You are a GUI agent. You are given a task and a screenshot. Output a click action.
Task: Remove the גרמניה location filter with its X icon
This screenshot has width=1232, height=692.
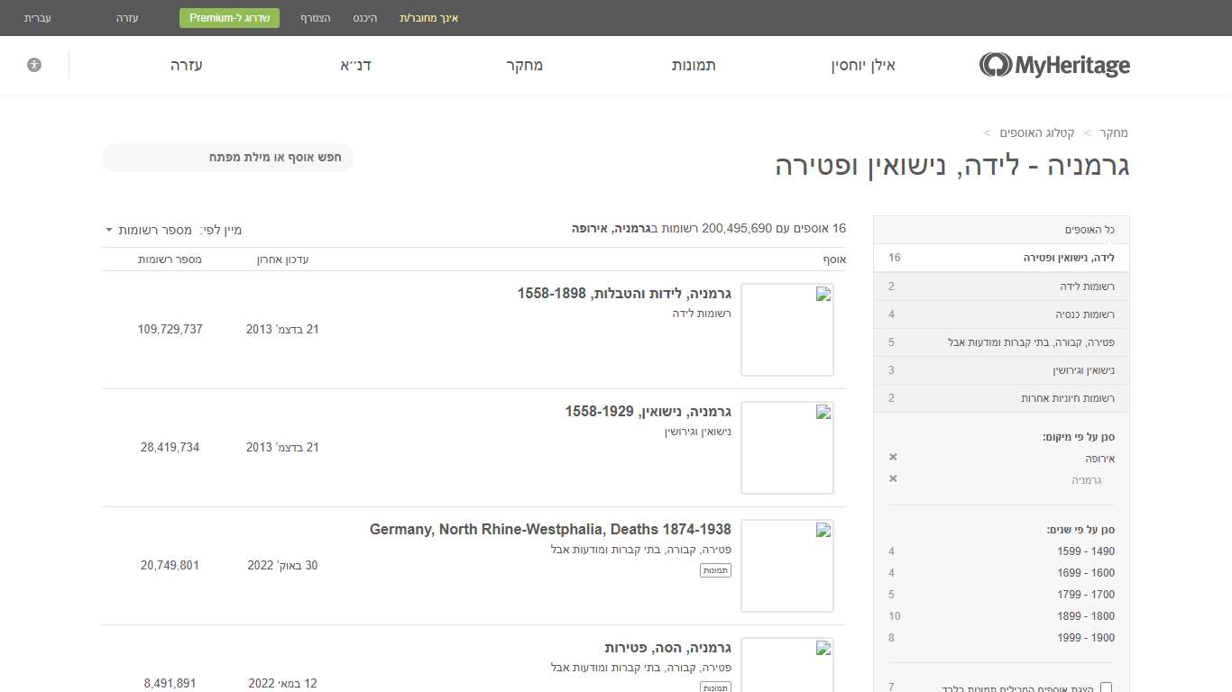pyautogui.click(x=892, y=478)
